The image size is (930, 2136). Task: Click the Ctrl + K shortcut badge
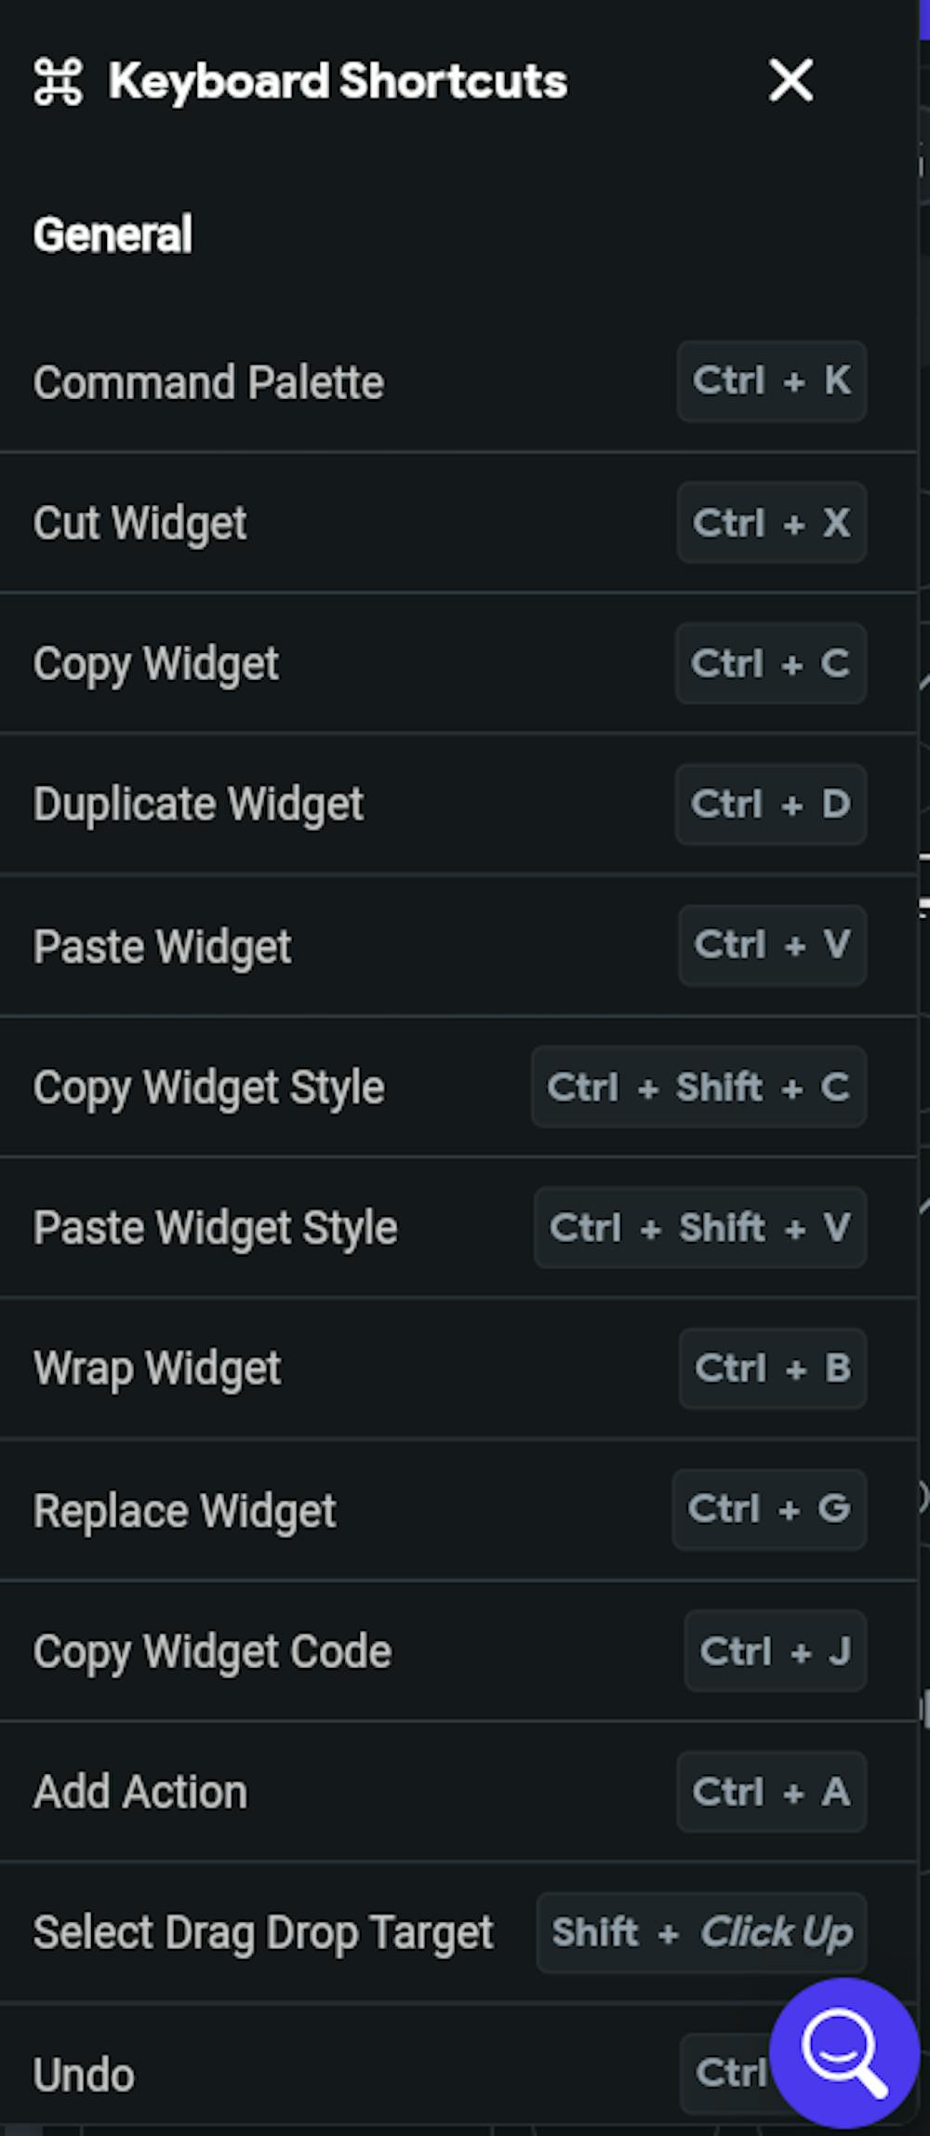tap(771, 381)
